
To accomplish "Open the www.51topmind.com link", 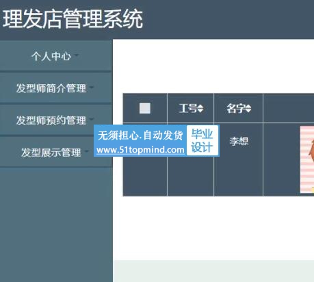I will click(x=140, y=150).
